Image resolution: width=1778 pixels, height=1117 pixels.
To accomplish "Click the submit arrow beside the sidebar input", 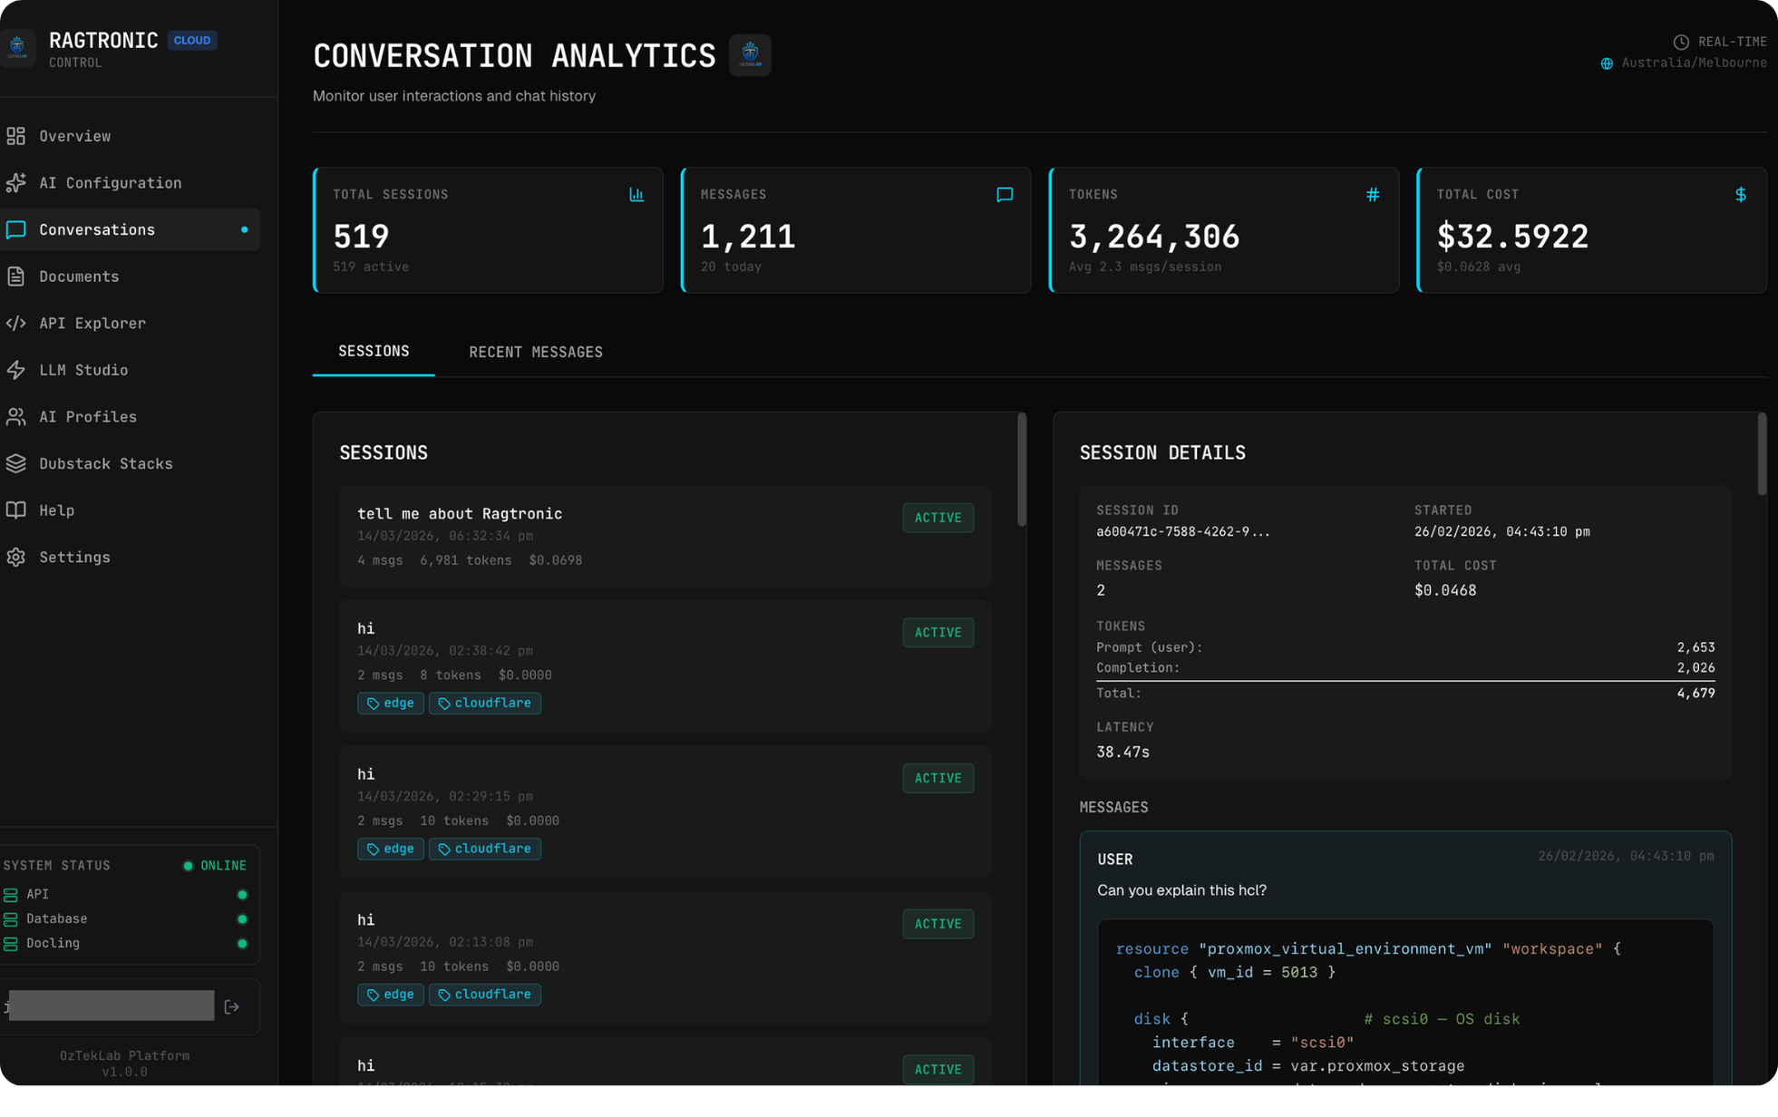I will tap(233, 1006).
